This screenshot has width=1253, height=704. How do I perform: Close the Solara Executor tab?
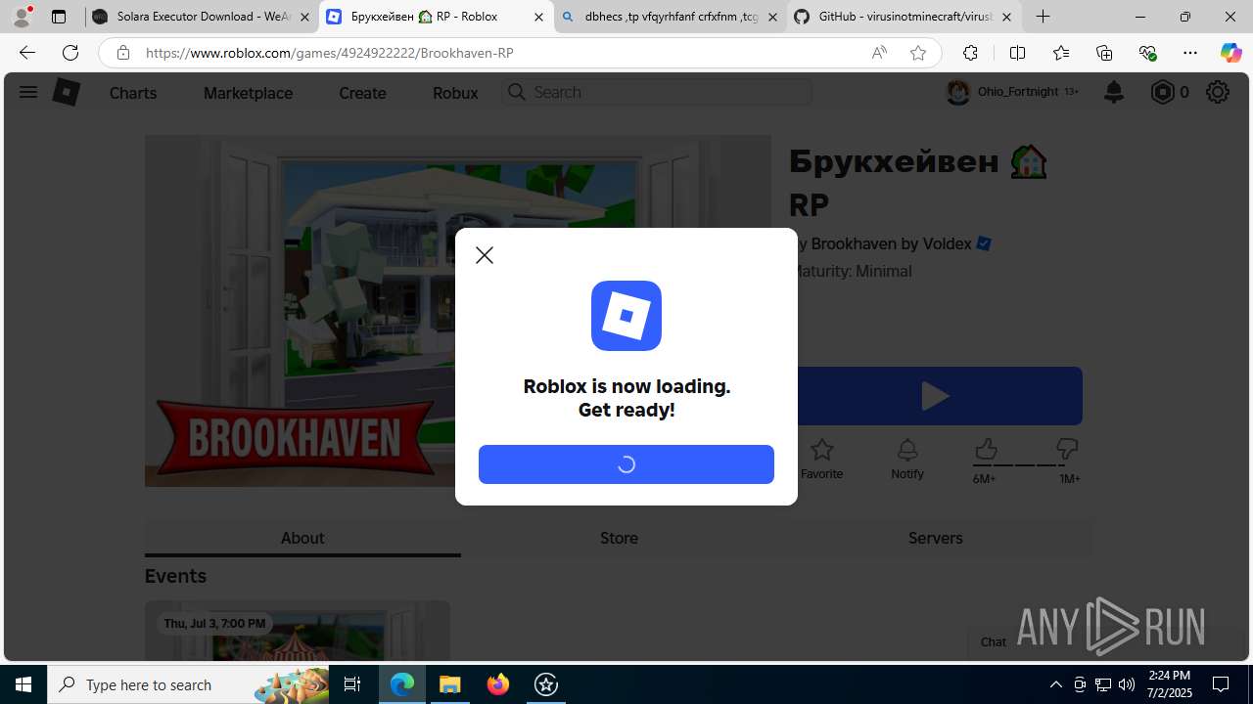304,17
